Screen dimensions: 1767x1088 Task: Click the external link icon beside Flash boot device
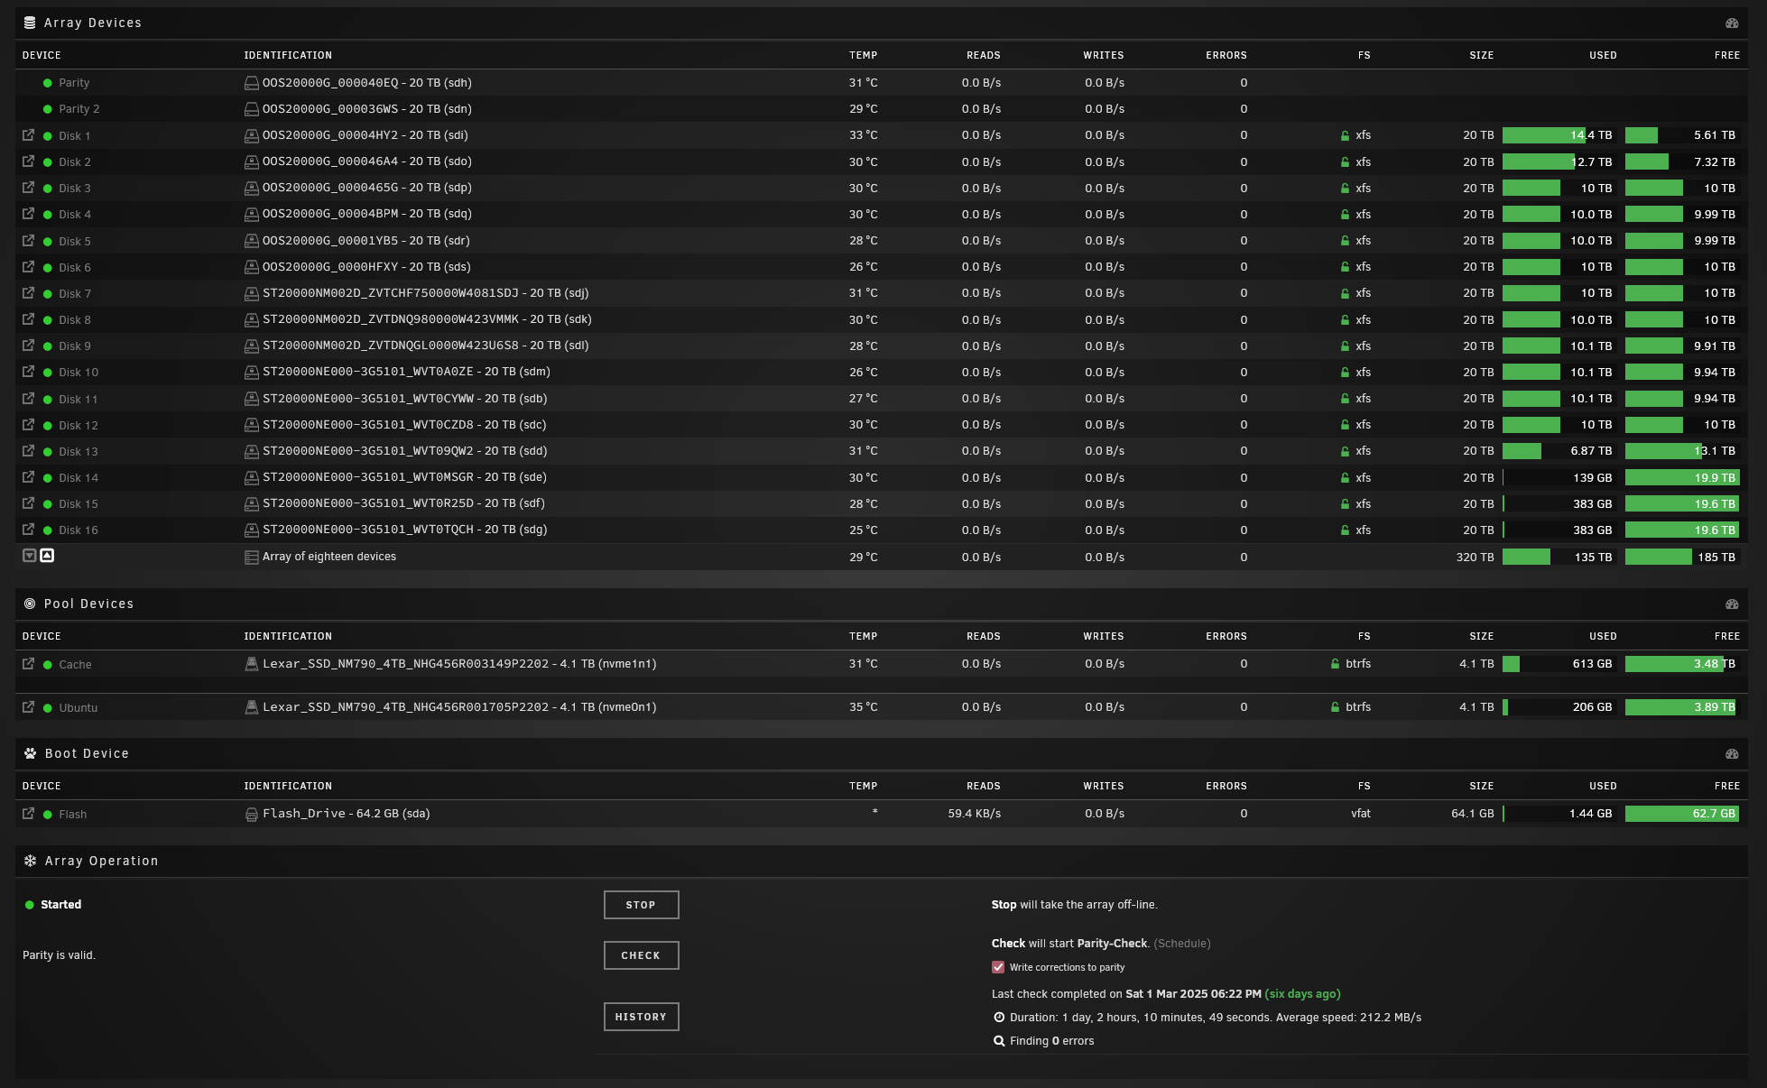[28, 813]
